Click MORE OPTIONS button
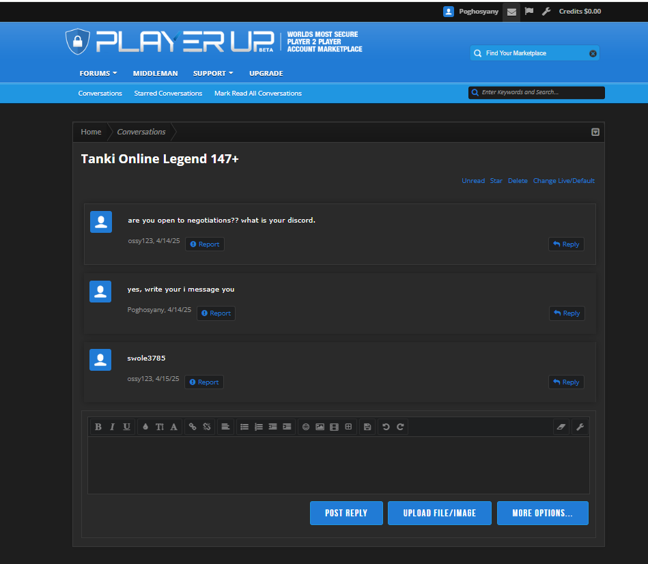The image size is (648, 564). click(x=543, y=513)
